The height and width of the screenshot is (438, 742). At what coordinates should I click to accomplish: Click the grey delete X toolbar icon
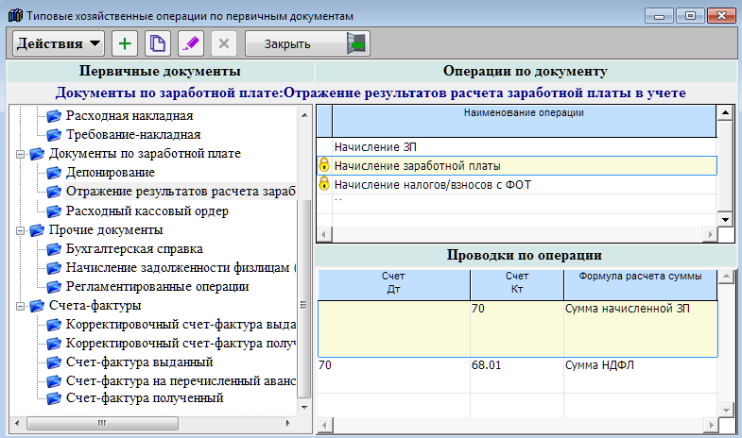pyautogui.click(x=224, y=44)
